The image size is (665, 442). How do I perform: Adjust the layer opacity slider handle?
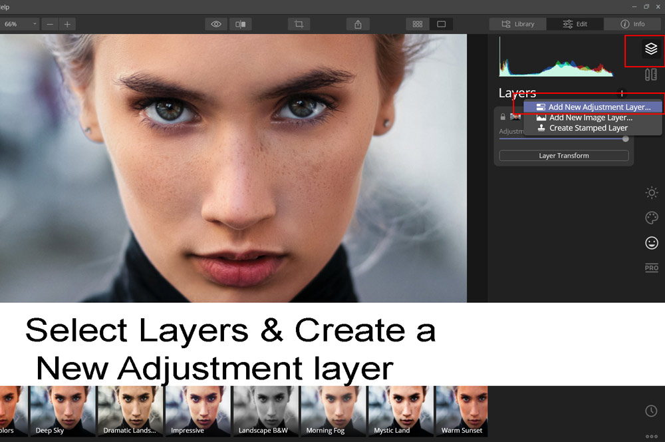[626, 139]
